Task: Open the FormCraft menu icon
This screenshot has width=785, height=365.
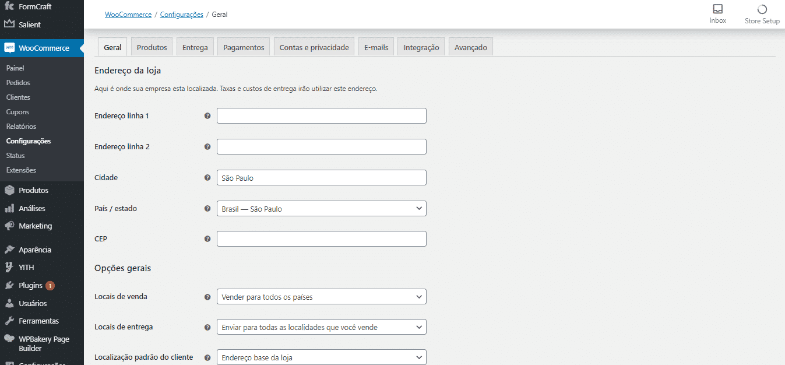Action: click(9, 6)
